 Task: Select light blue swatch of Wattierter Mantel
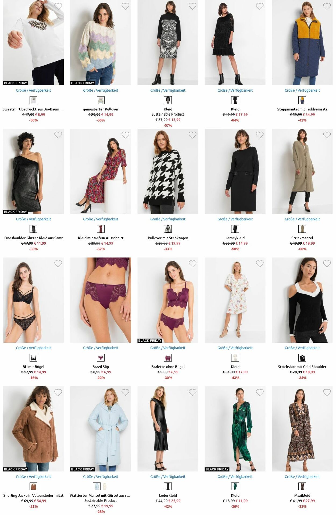(x=97, y=486)
